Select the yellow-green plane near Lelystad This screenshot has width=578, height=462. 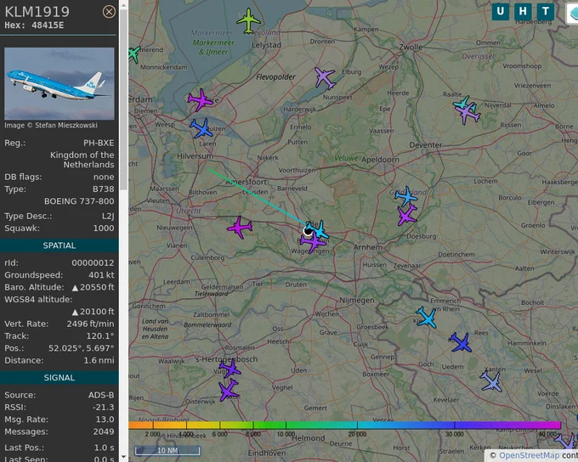248,20
